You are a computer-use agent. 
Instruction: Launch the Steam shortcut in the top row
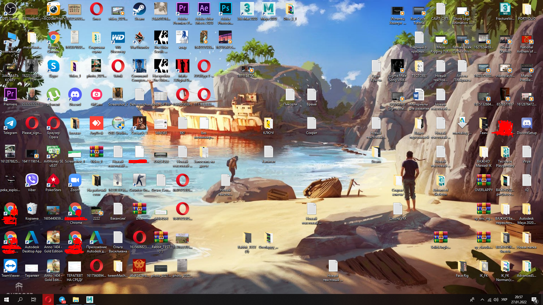pyautogui.click(x=139, y=11)
